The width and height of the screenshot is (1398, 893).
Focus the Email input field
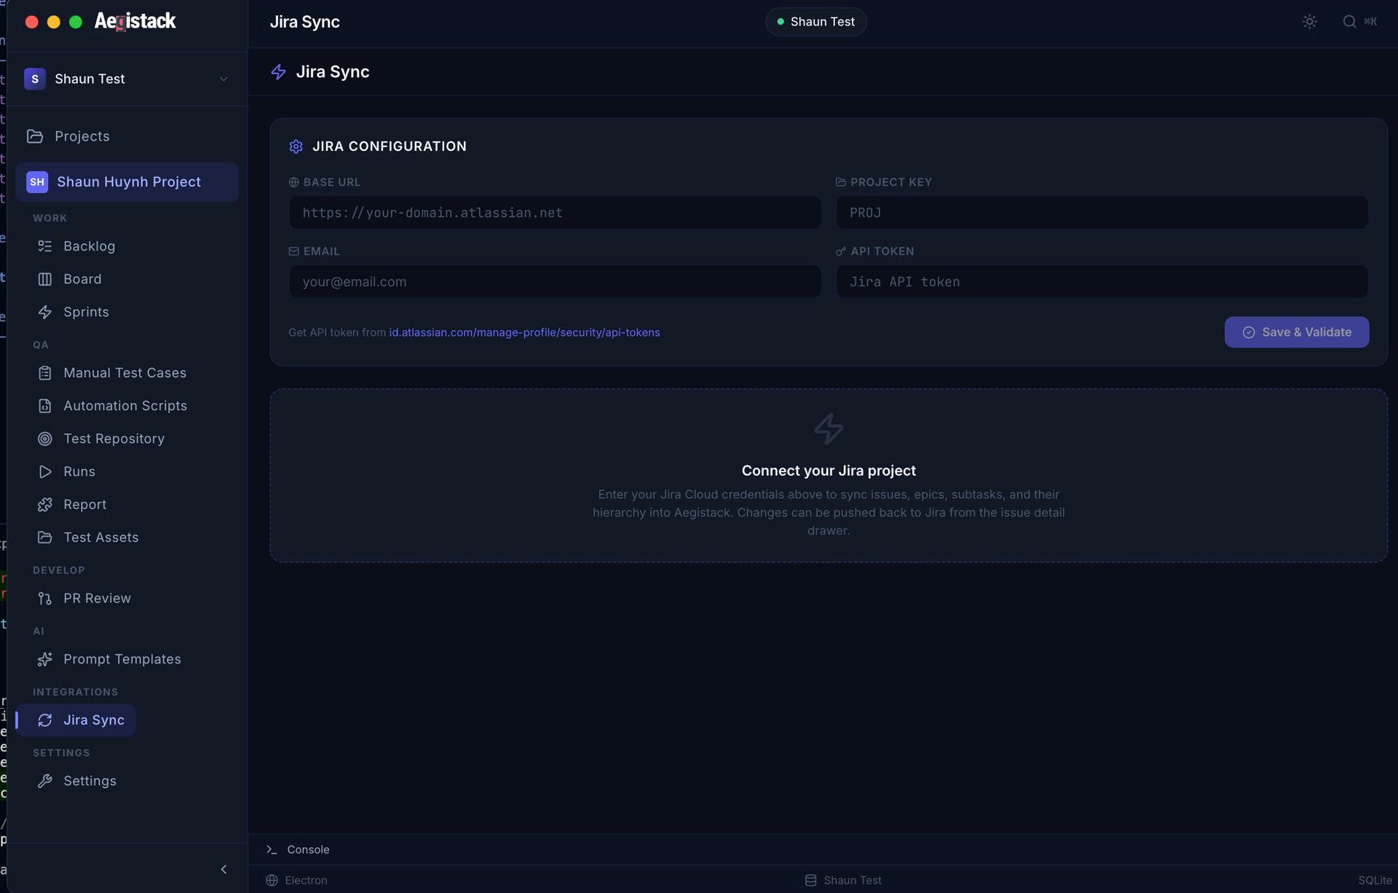tap(555, 282)
